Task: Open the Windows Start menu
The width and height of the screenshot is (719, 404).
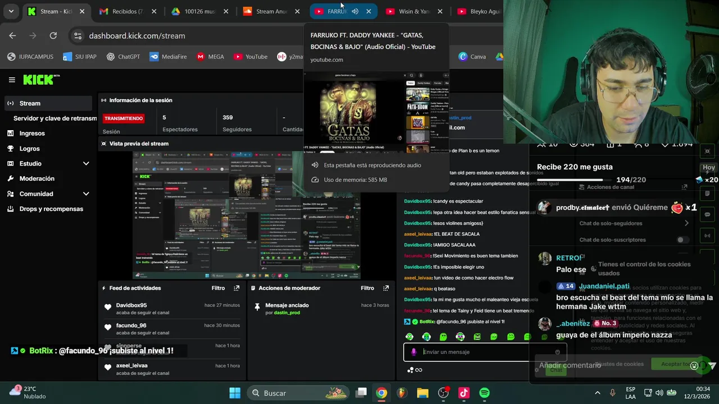Action: point(235,393)
